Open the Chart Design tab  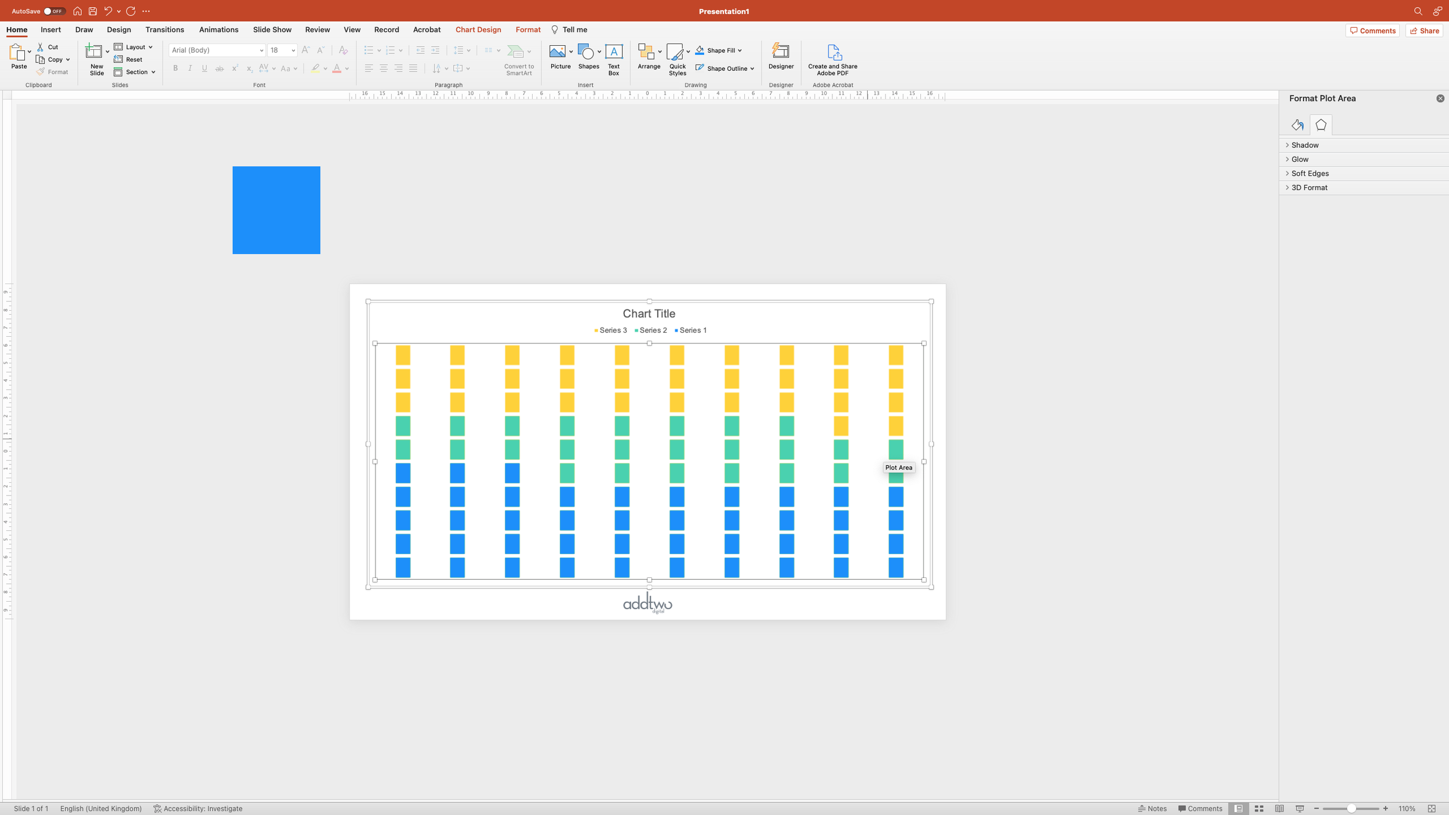(478, 30)
